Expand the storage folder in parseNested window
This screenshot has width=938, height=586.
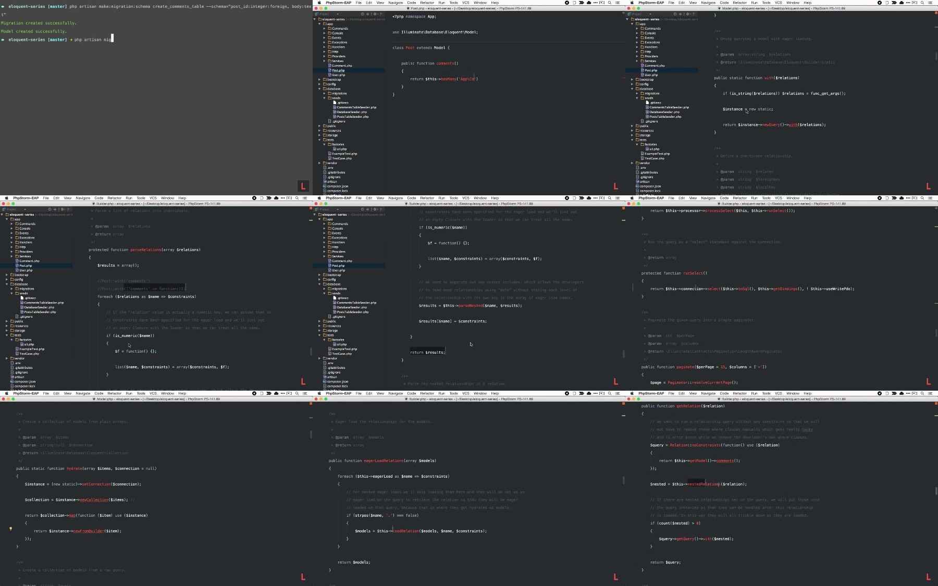tap(319, 331)
